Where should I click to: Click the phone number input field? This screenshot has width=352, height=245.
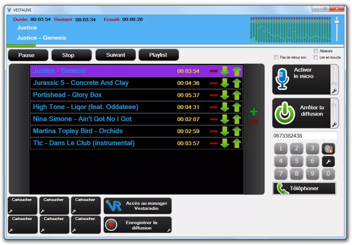tap(304, 136)
